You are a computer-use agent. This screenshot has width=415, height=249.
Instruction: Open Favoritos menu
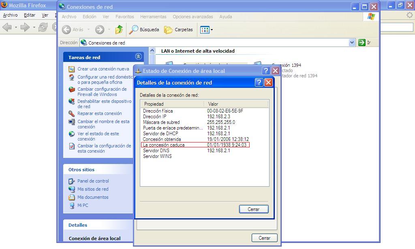point(125,17)
